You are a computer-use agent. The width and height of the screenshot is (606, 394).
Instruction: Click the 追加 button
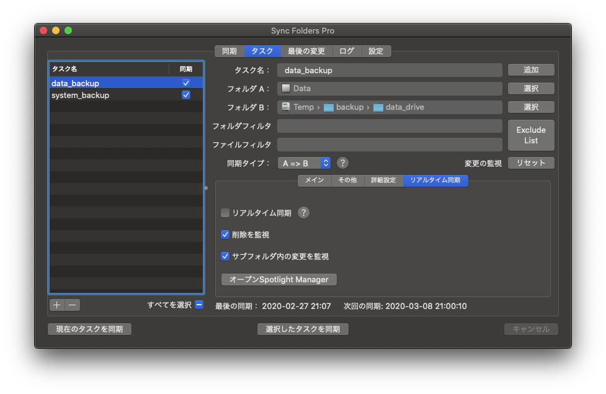click(531, 70)
